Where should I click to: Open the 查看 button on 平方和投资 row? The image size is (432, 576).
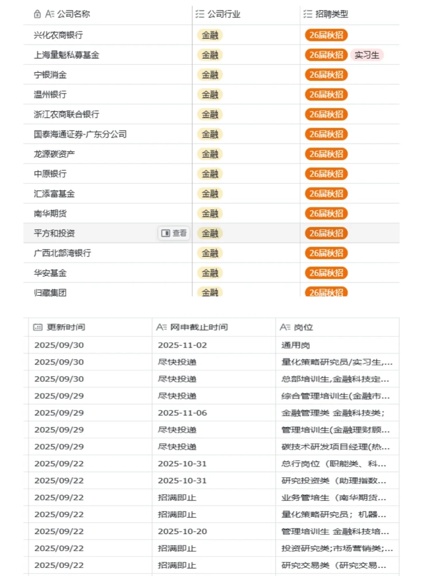click(174, 233)
